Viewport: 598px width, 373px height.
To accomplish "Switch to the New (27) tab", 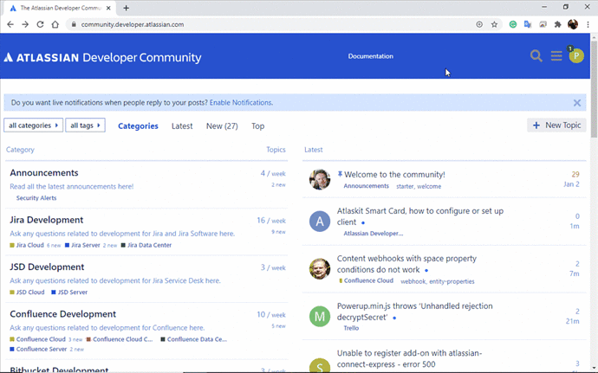I will point(222,126).
